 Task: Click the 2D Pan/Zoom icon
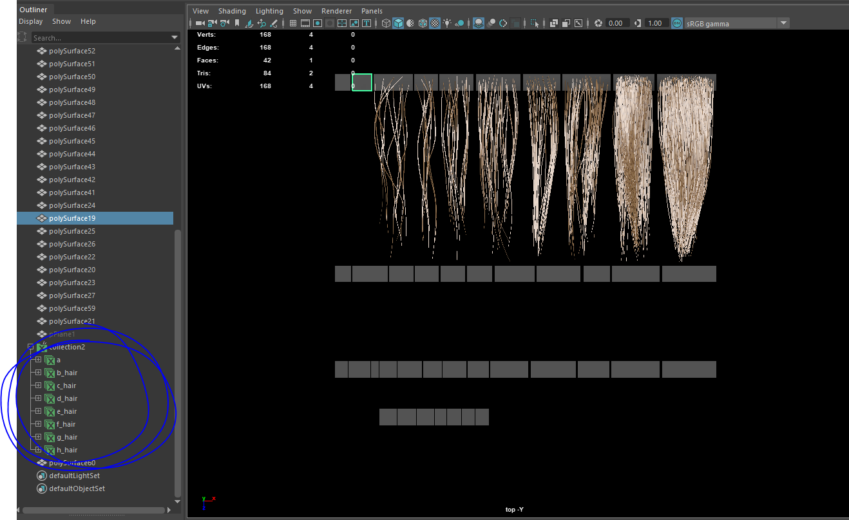(262, 23)
